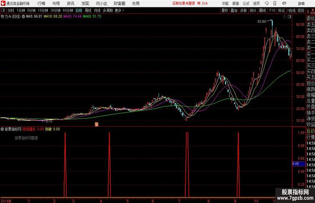This screenshot has height=203, width=315.
Task: Switch to 1分钟 period
Action: pyautogui.click(x=21, y=10)
